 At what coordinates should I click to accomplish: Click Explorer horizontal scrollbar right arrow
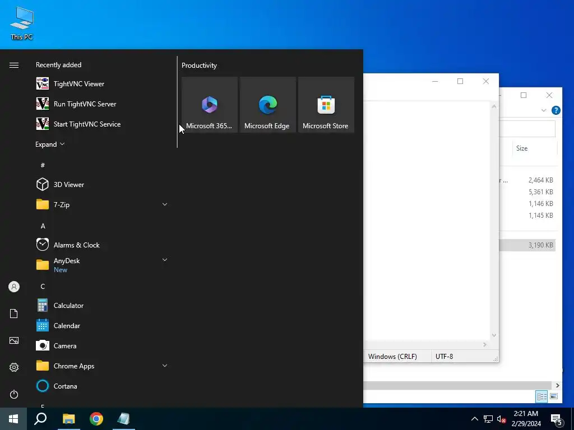pyautogui.click(x=557, y=385)
